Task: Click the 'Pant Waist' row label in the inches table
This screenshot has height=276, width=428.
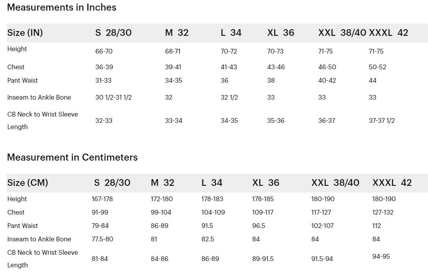Action: pyautogui.click(x=23, y=80)
